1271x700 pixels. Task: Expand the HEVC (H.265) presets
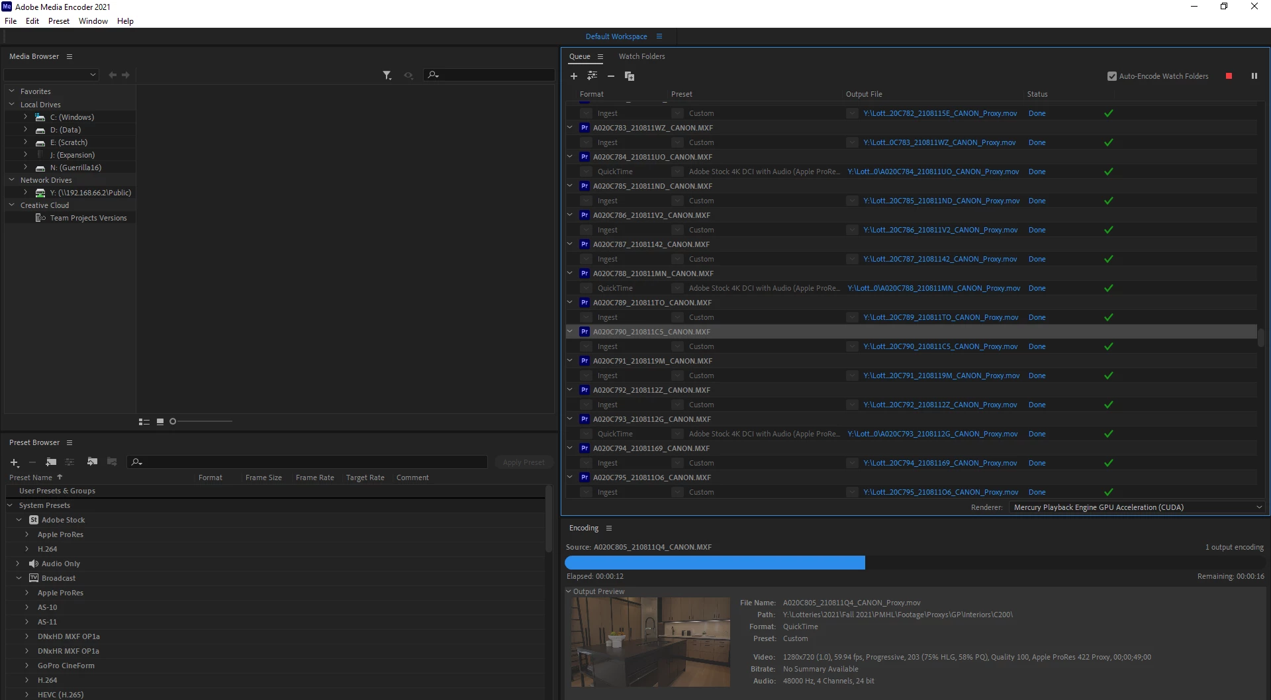pos(27,695)
